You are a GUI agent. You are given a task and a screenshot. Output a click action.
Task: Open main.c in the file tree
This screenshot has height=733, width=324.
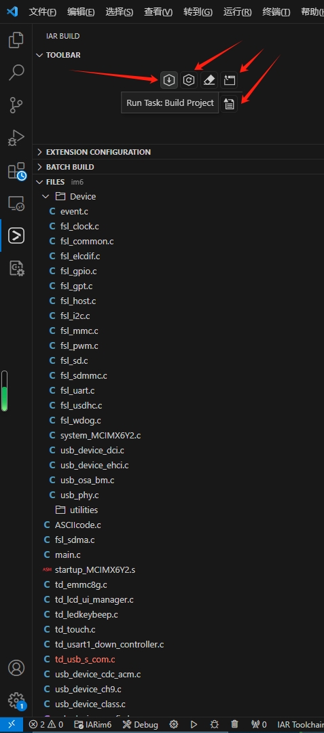pos(67,555)
